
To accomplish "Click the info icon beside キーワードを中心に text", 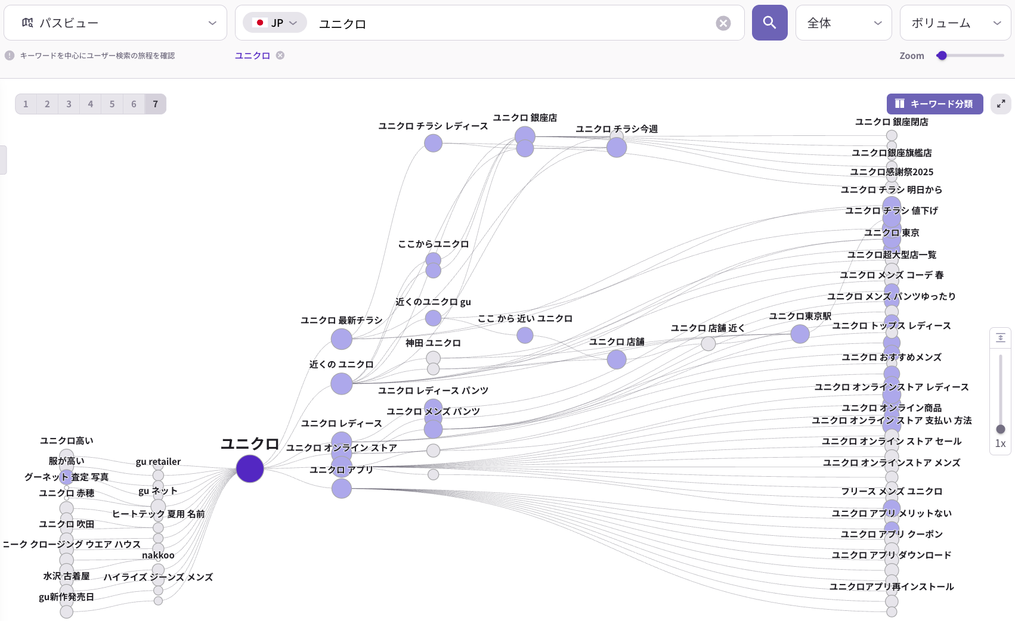I will click(10, 55).
